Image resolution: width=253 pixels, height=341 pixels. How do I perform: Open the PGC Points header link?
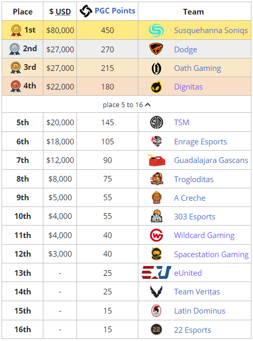[x=115, y=11]
